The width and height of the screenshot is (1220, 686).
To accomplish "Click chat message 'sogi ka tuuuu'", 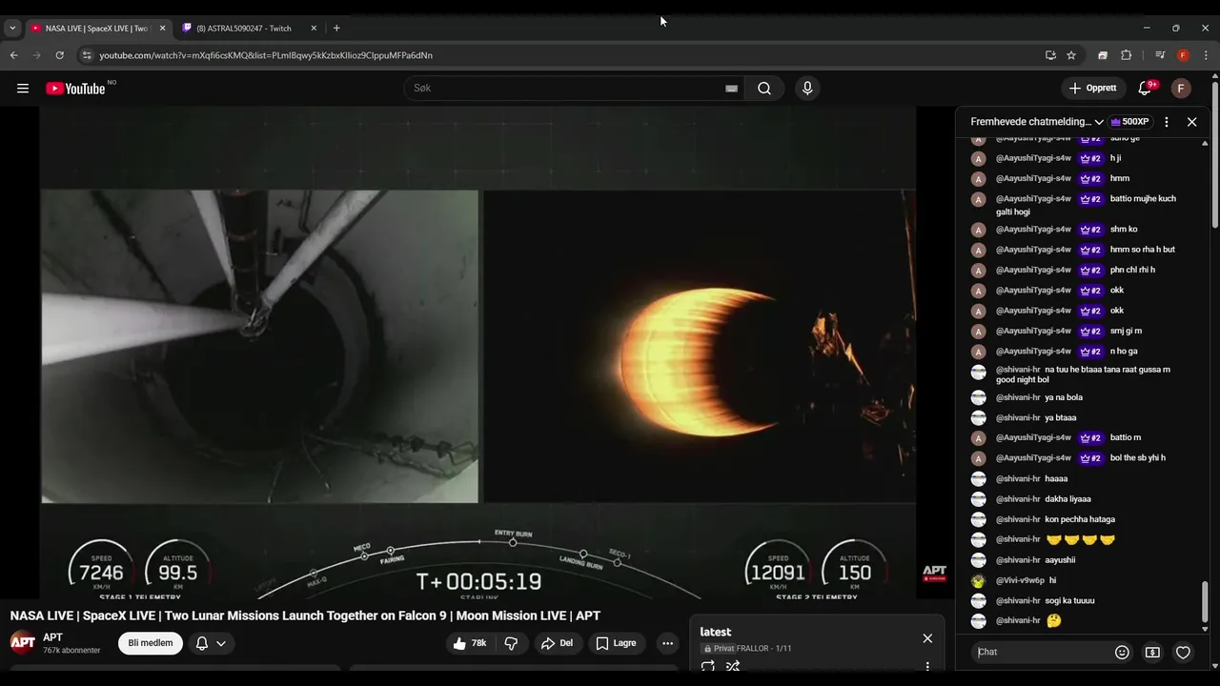I will 1069,600.
